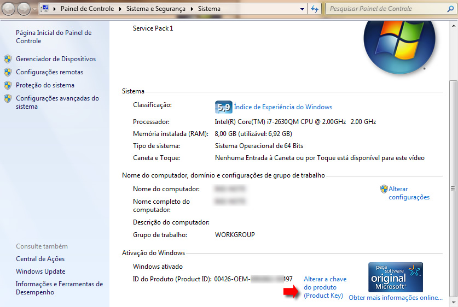Select Sistema breadcrumb item

(x=209, y=9)
